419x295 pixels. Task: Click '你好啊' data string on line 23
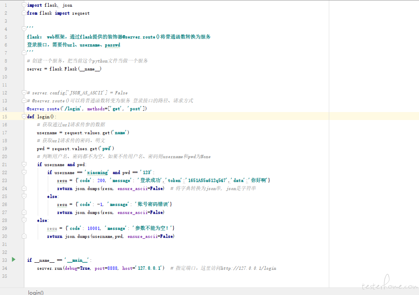[258, 180]
